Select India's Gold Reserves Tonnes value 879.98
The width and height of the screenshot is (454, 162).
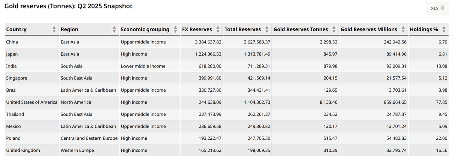pyautogui.click(x=328, y=66)
